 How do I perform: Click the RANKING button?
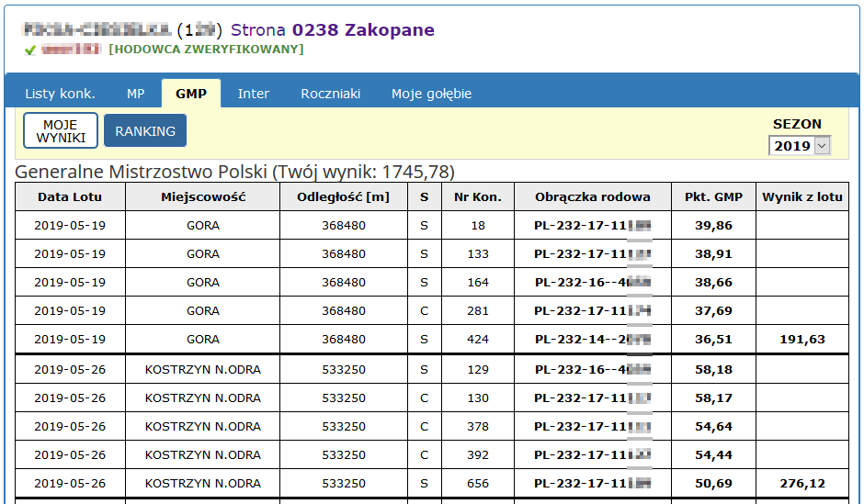[x=145, y=131]
